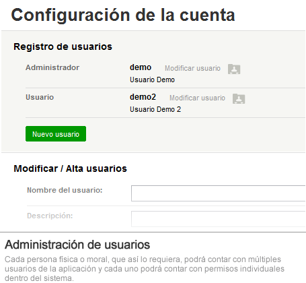This screenshot has height=283, width=306.
Task: Click the Usuario role label
Action: 40,97
